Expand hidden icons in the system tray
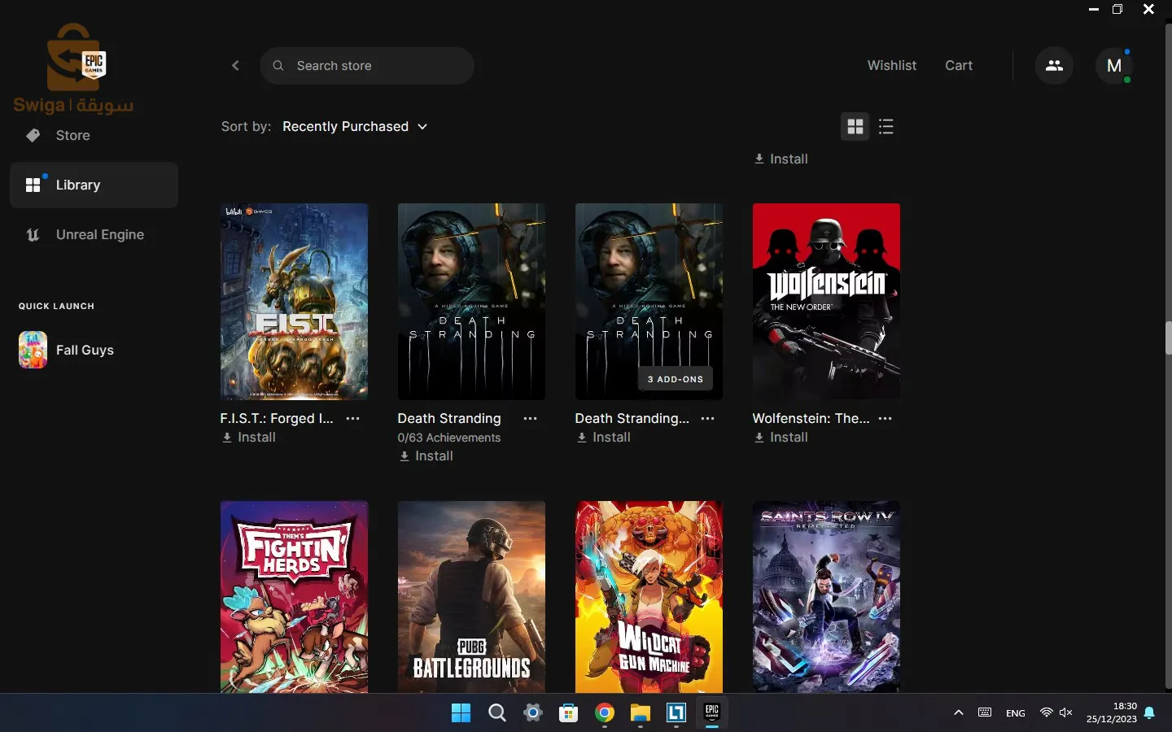Screen dimensions: 1172x732 [x=959, y=713]
